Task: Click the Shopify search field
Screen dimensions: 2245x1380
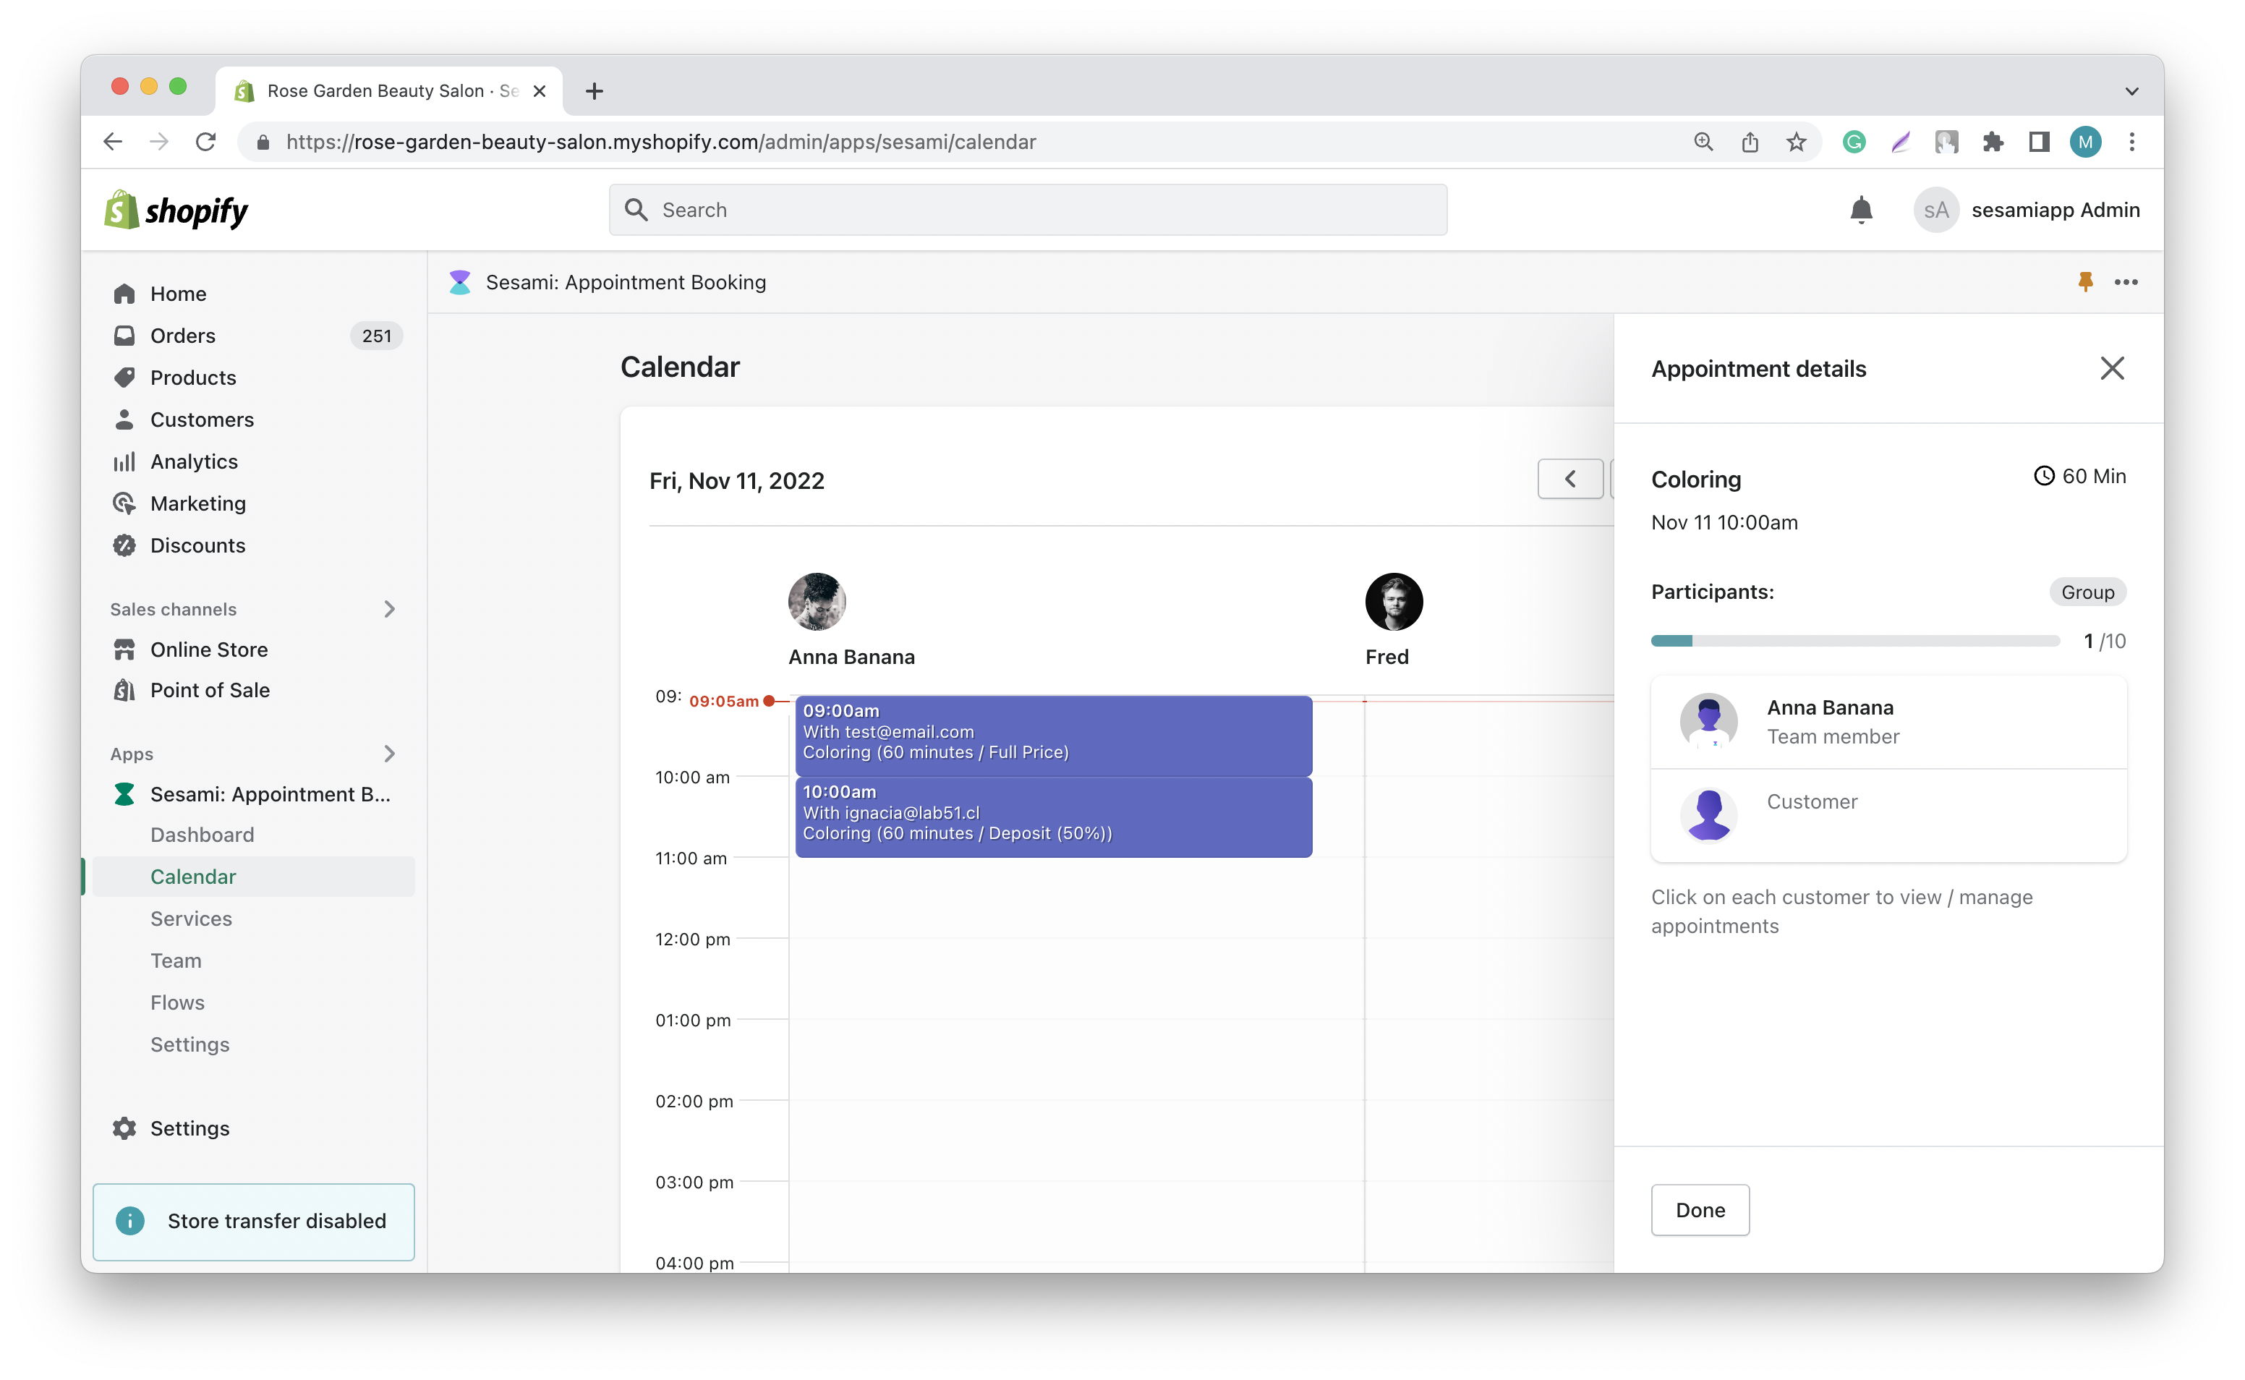Action: (1028, 210)
